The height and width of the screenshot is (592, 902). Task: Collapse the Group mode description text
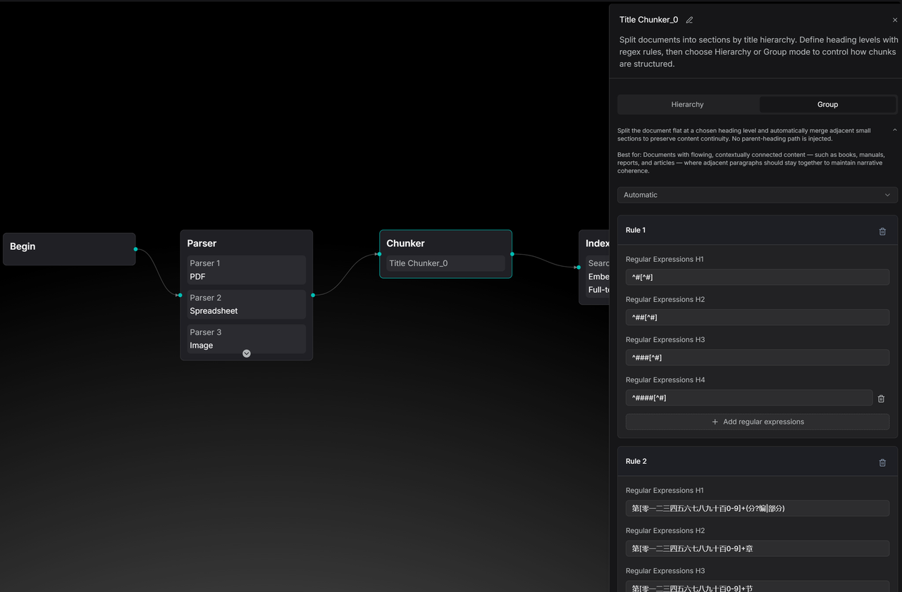pyautogui.click(x=894, y=130)
